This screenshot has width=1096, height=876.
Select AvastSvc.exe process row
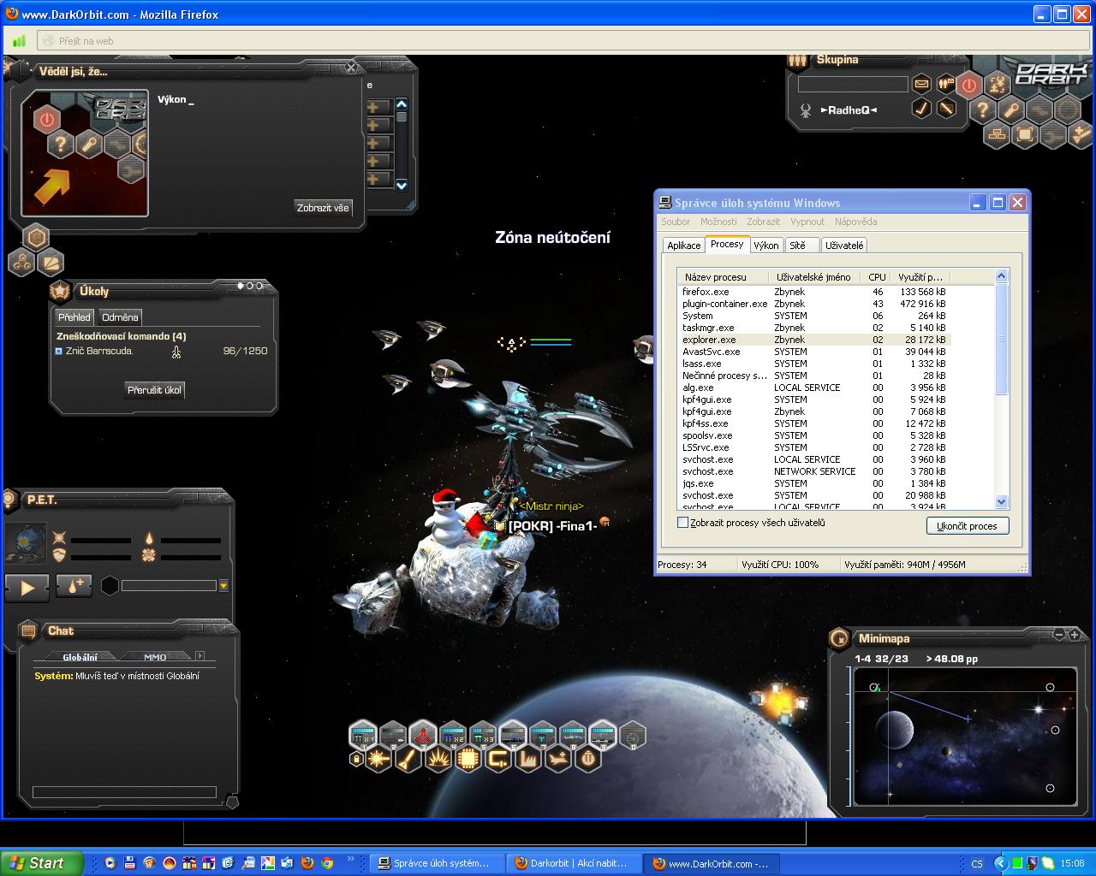813,352
